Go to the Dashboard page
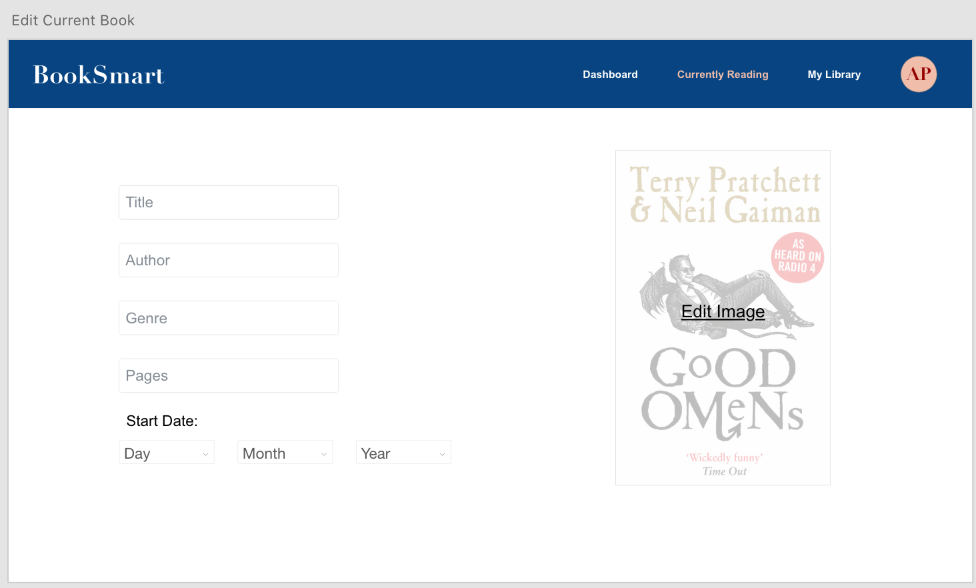Screen dimensions: 976x588 coord(610,75)
